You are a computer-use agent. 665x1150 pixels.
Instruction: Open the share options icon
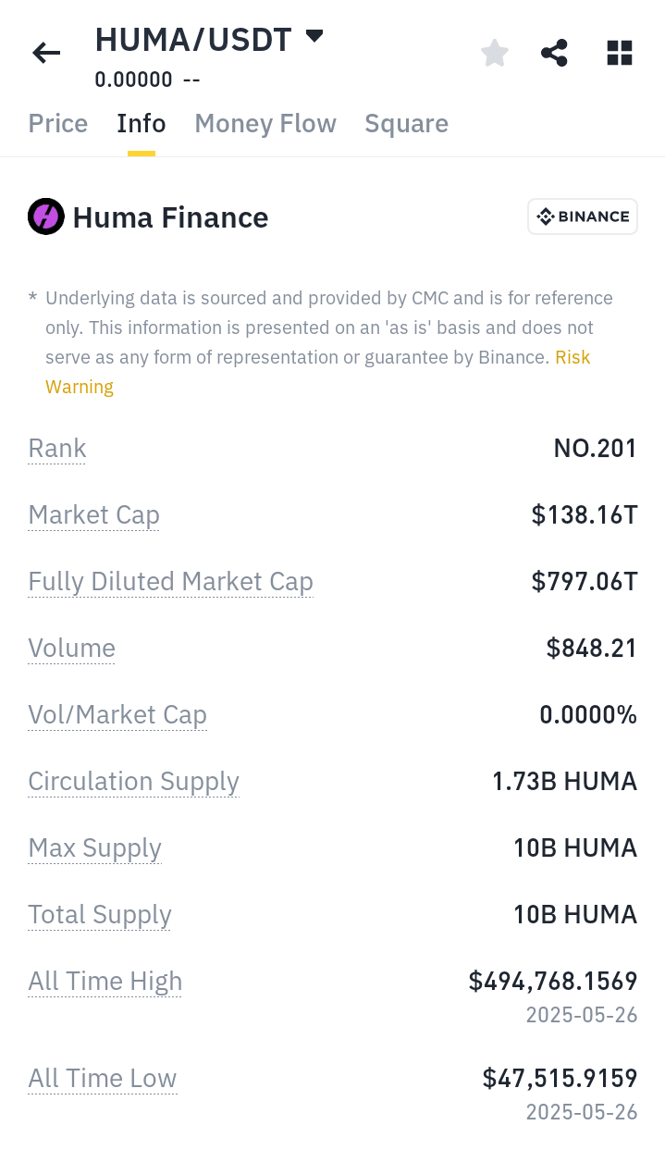pyautogui.click(x=554, y=53)
